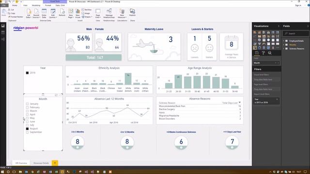310x174 pixels.
Task: Open the Showcase Details page tab
Action: click(41, 163)
